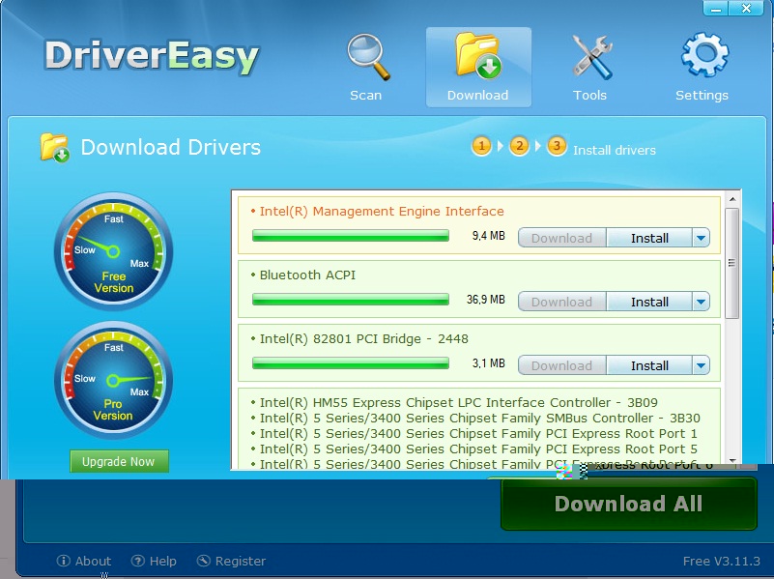Click step 3 circle for Install drivers
Image resolution: width=774 pixels, height=579 pixels.
(557, 146)
